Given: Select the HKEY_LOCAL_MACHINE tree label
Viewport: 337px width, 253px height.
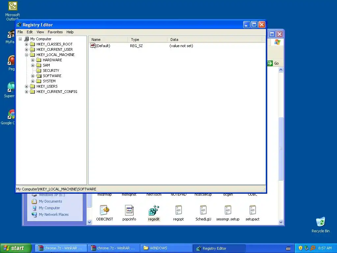Looking at the screenshot, I should point(55,55).
